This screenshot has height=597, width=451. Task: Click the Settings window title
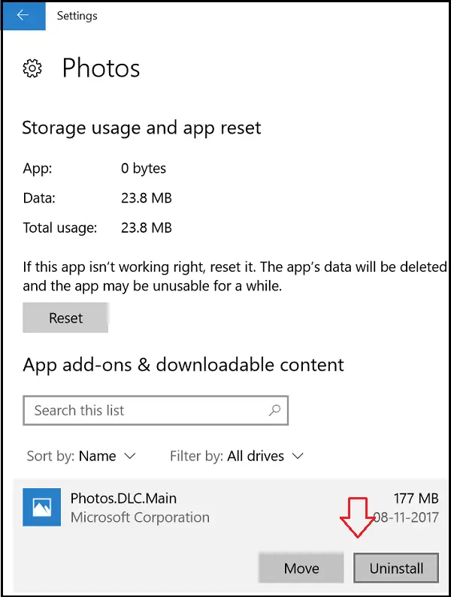tap(77, 16)
